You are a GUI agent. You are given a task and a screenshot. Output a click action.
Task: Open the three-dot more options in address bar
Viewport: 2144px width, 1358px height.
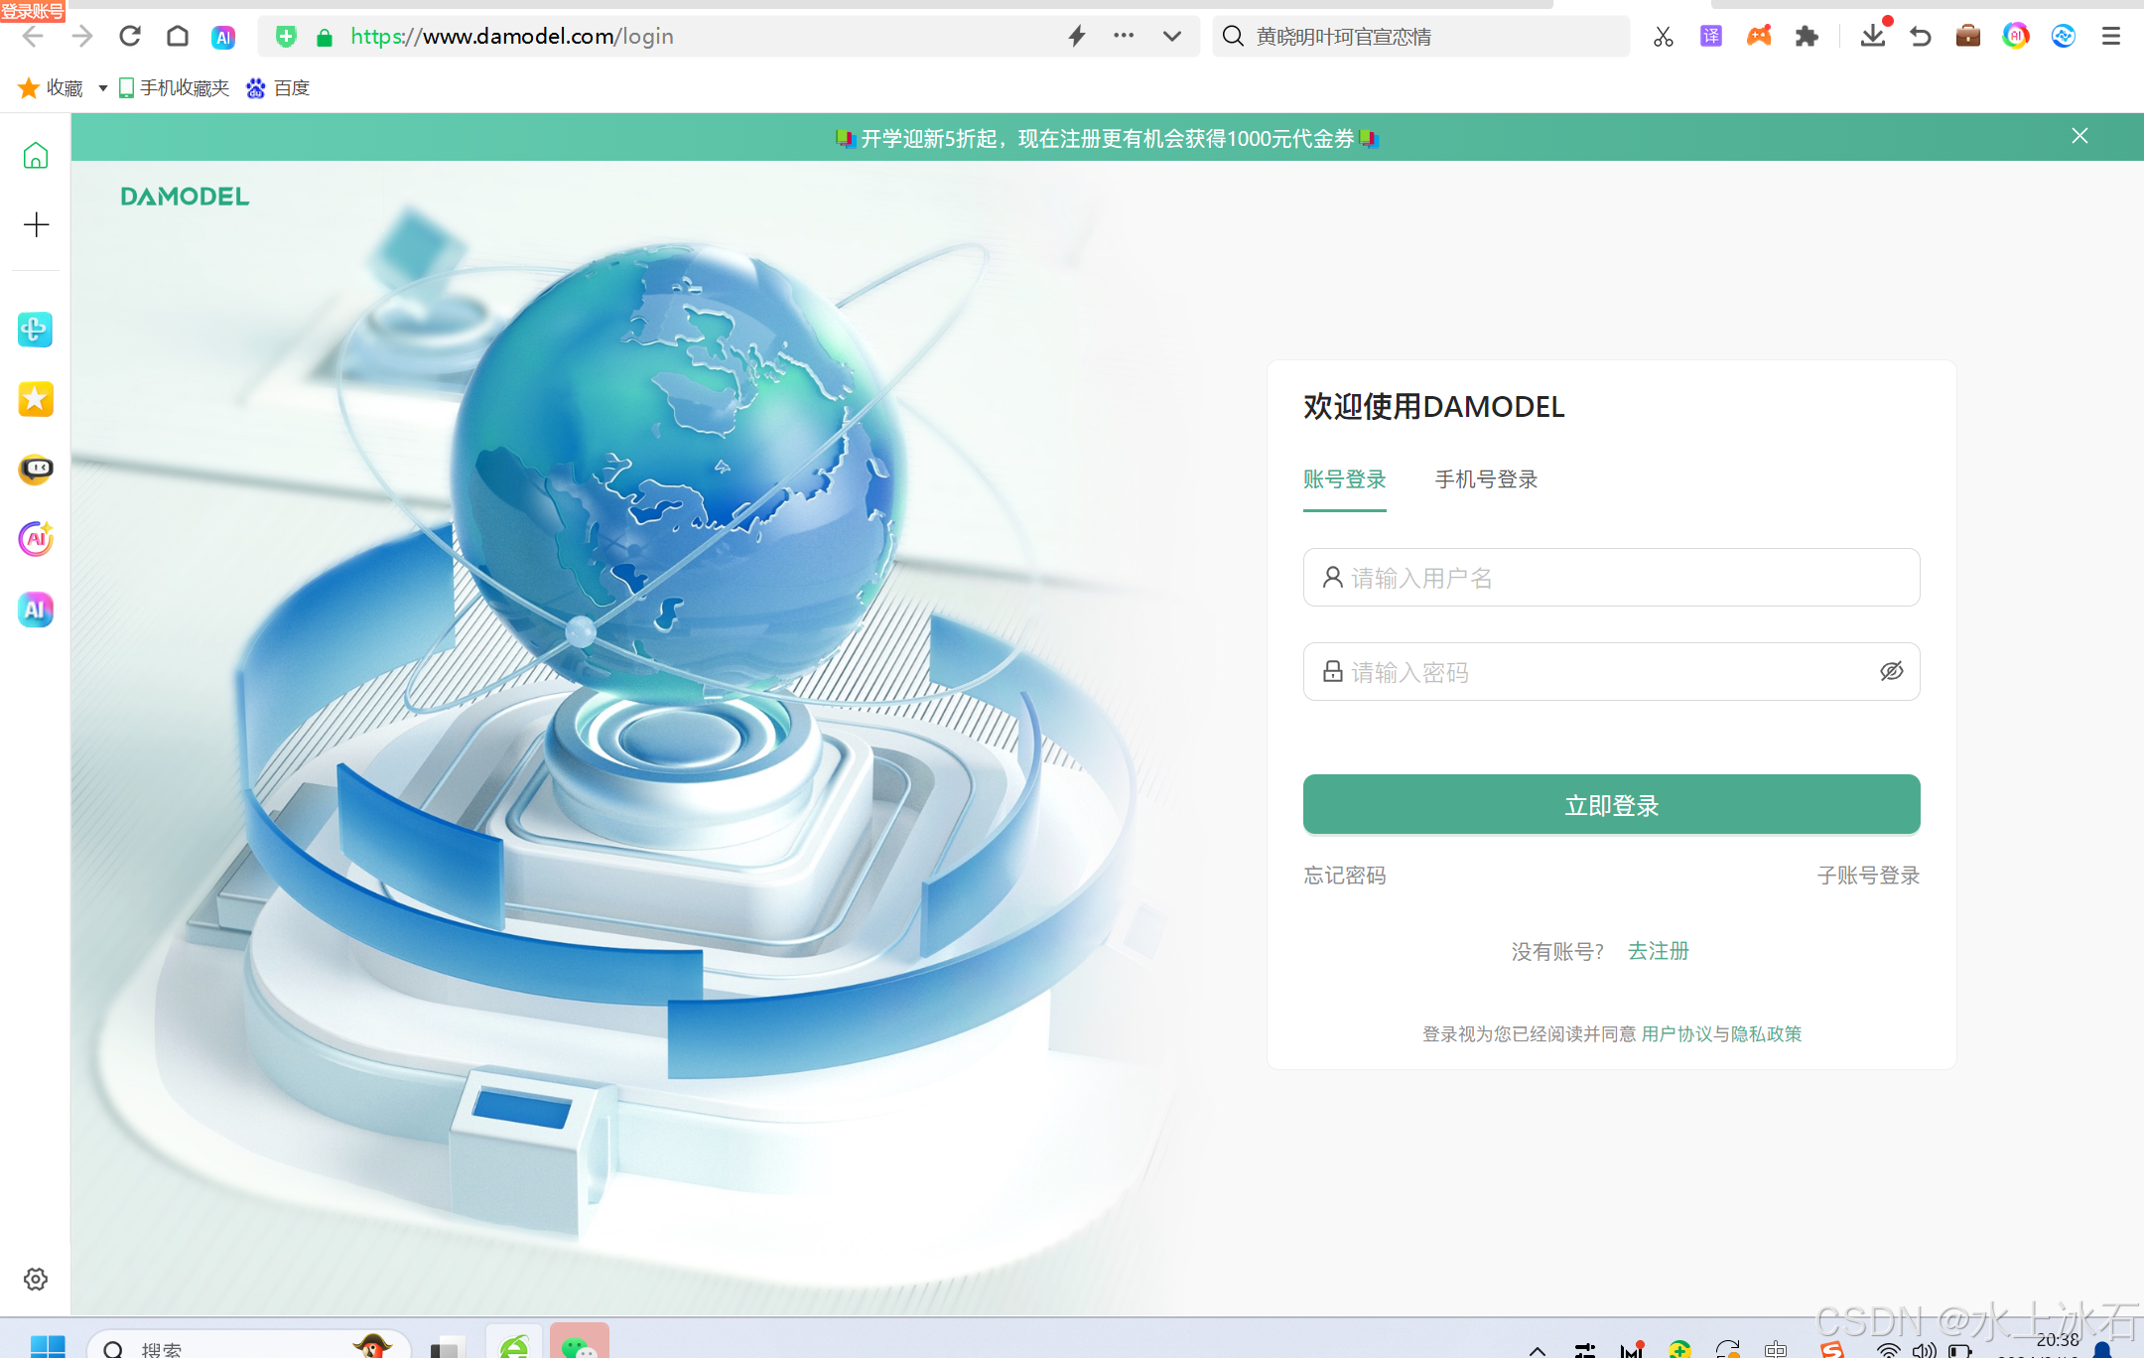[1124, 36]
